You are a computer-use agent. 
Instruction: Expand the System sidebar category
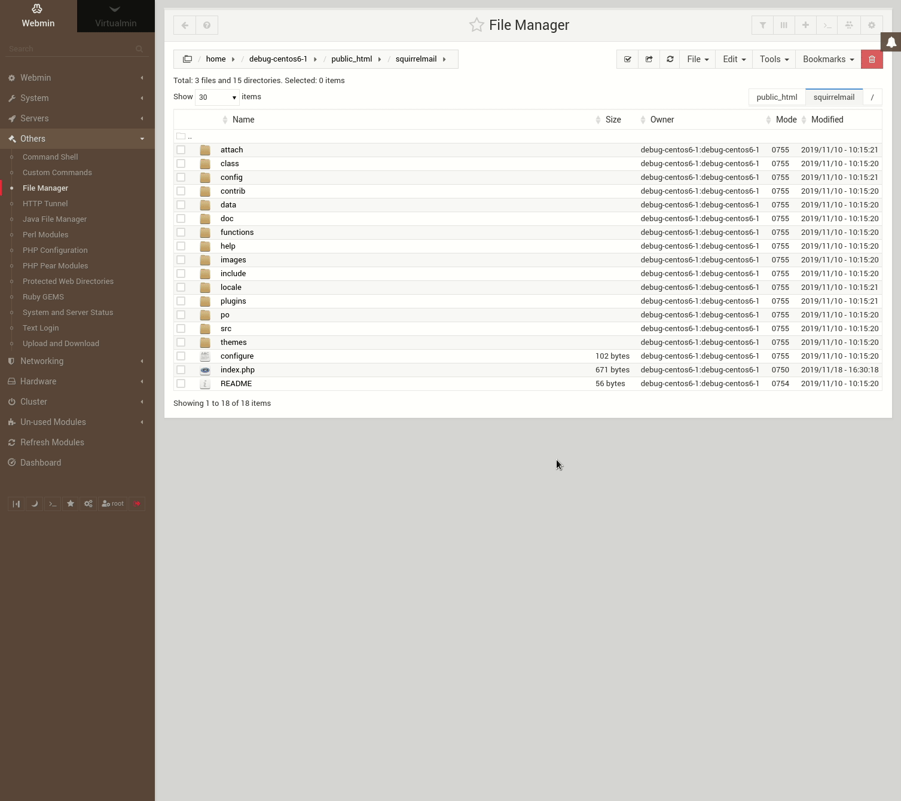tap(77, 98)
